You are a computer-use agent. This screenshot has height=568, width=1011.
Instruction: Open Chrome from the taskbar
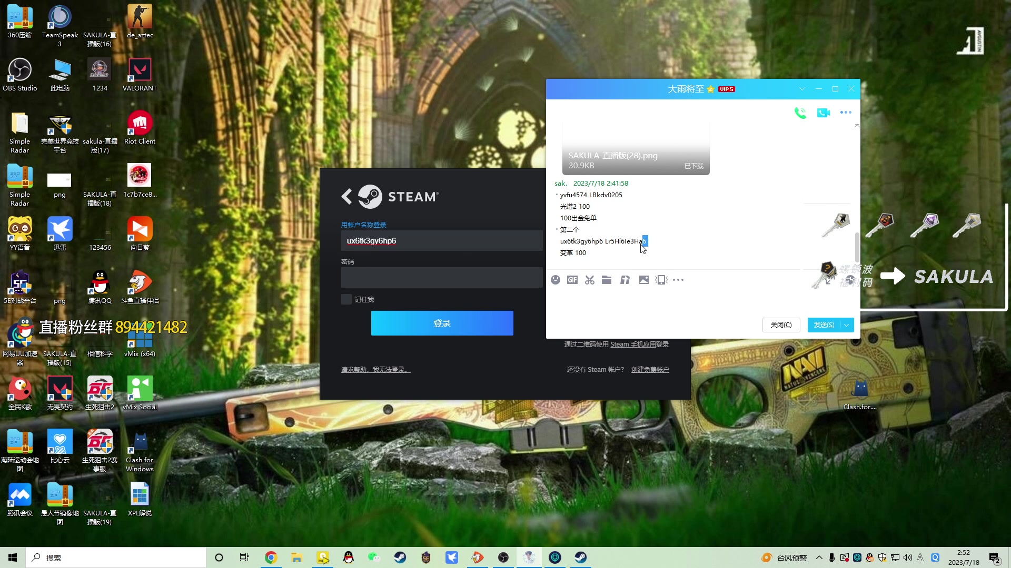(x=271, y=557)
